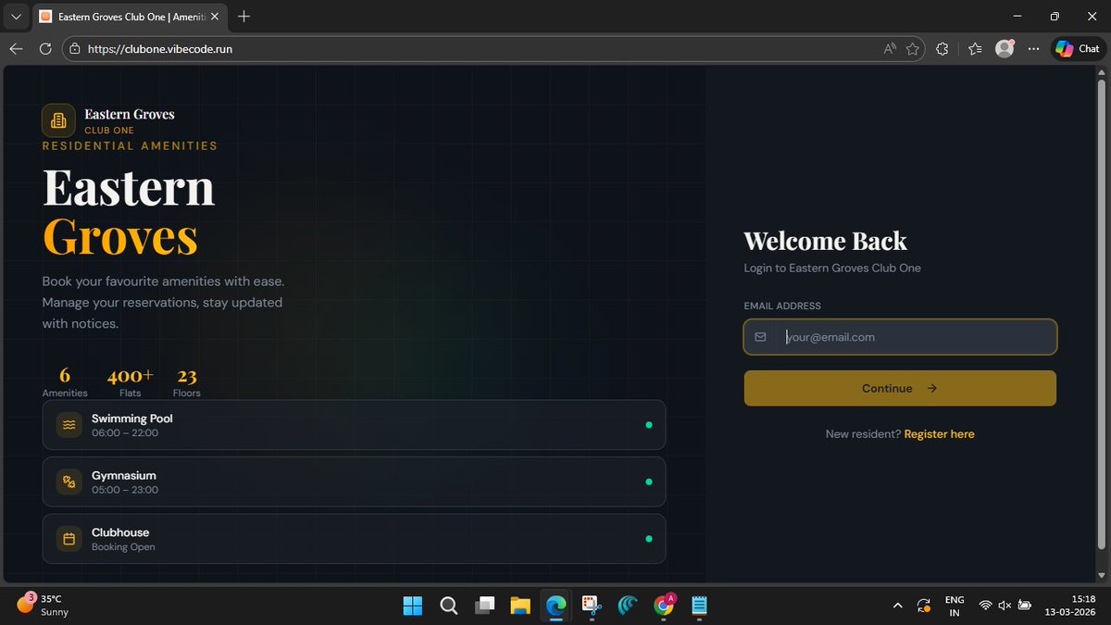The width and height of the screenshot is (1111, 625).
Task: Click Microsoft Edge taskbar icon
Action: click(x=555, y=606)
